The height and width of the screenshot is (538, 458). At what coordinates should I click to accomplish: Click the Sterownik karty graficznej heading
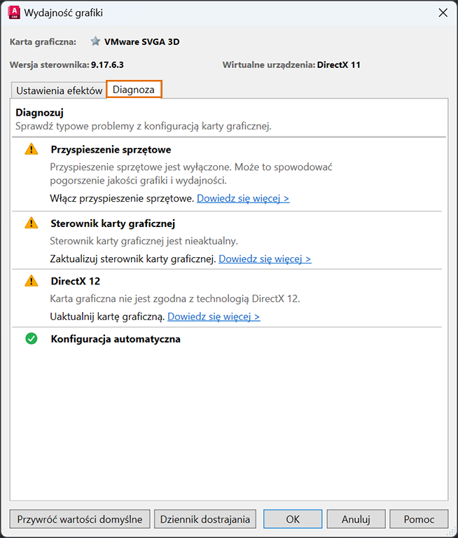[113, 223]
